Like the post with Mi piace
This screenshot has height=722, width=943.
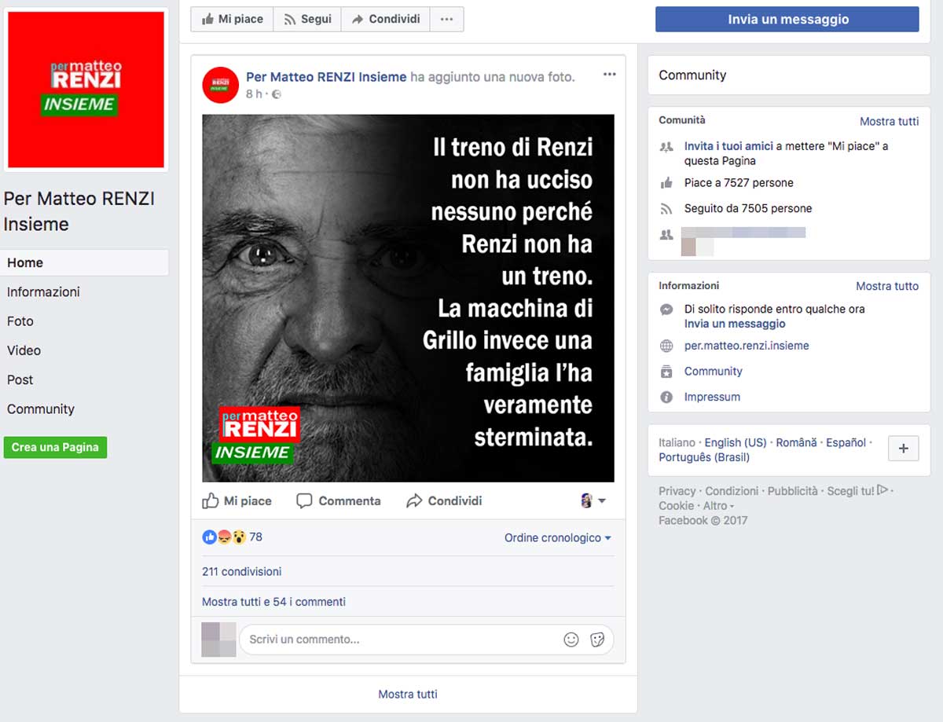coord(237,500)
